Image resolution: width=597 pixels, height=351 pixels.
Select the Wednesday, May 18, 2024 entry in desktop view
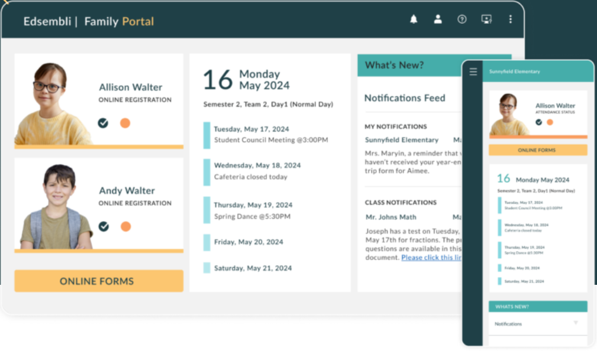pos(257,165)
